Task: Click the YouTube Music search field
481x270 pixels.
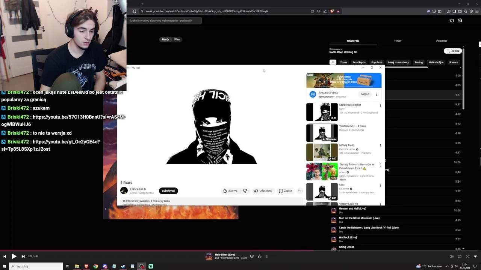Action: [164, 21]
